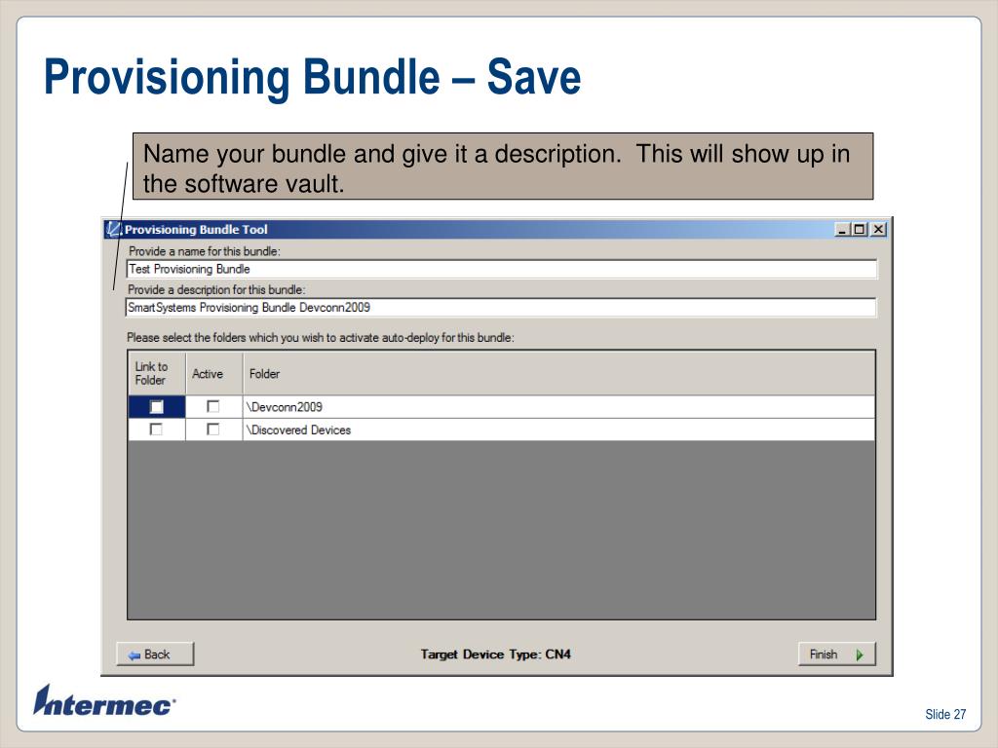Image resolution: width=998 pixels, height=748 pixels.
Task: Click the bundle description input field
Action: click(501, 308)
